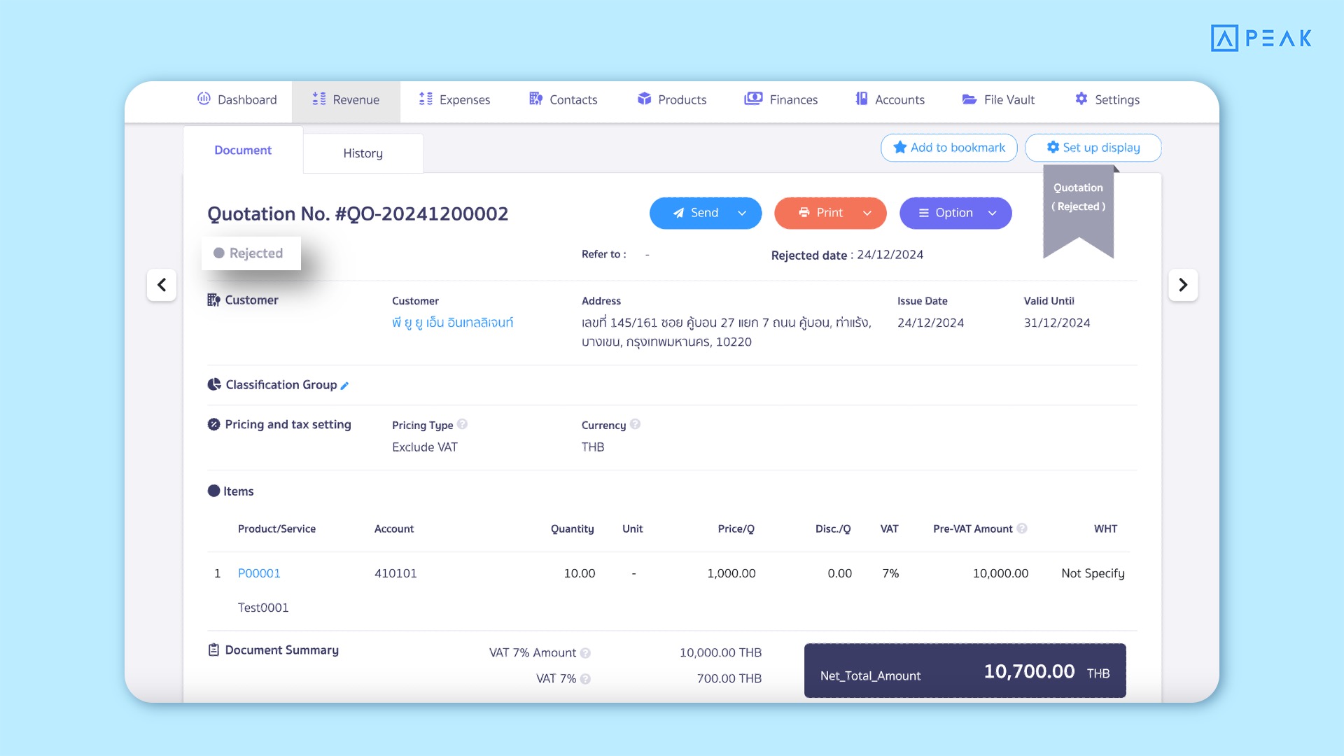
Task: Expand the Print button dropdown arrow
Action: 867,213
